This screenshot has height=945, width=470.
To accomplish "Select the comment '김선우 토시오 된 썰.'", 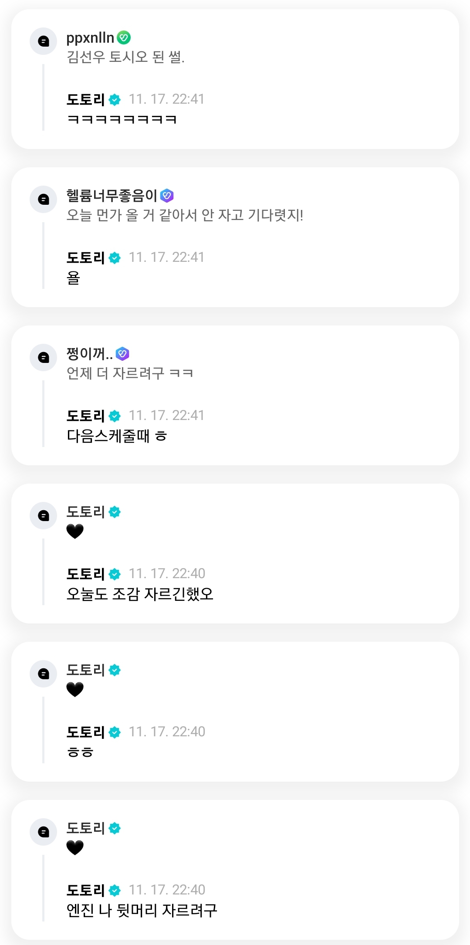I will pos(125,57).
